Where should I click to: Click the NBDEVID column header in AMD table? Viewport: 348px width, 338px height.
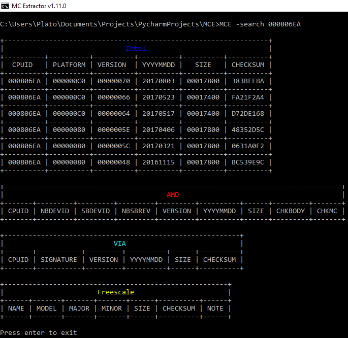coord(55,211)
